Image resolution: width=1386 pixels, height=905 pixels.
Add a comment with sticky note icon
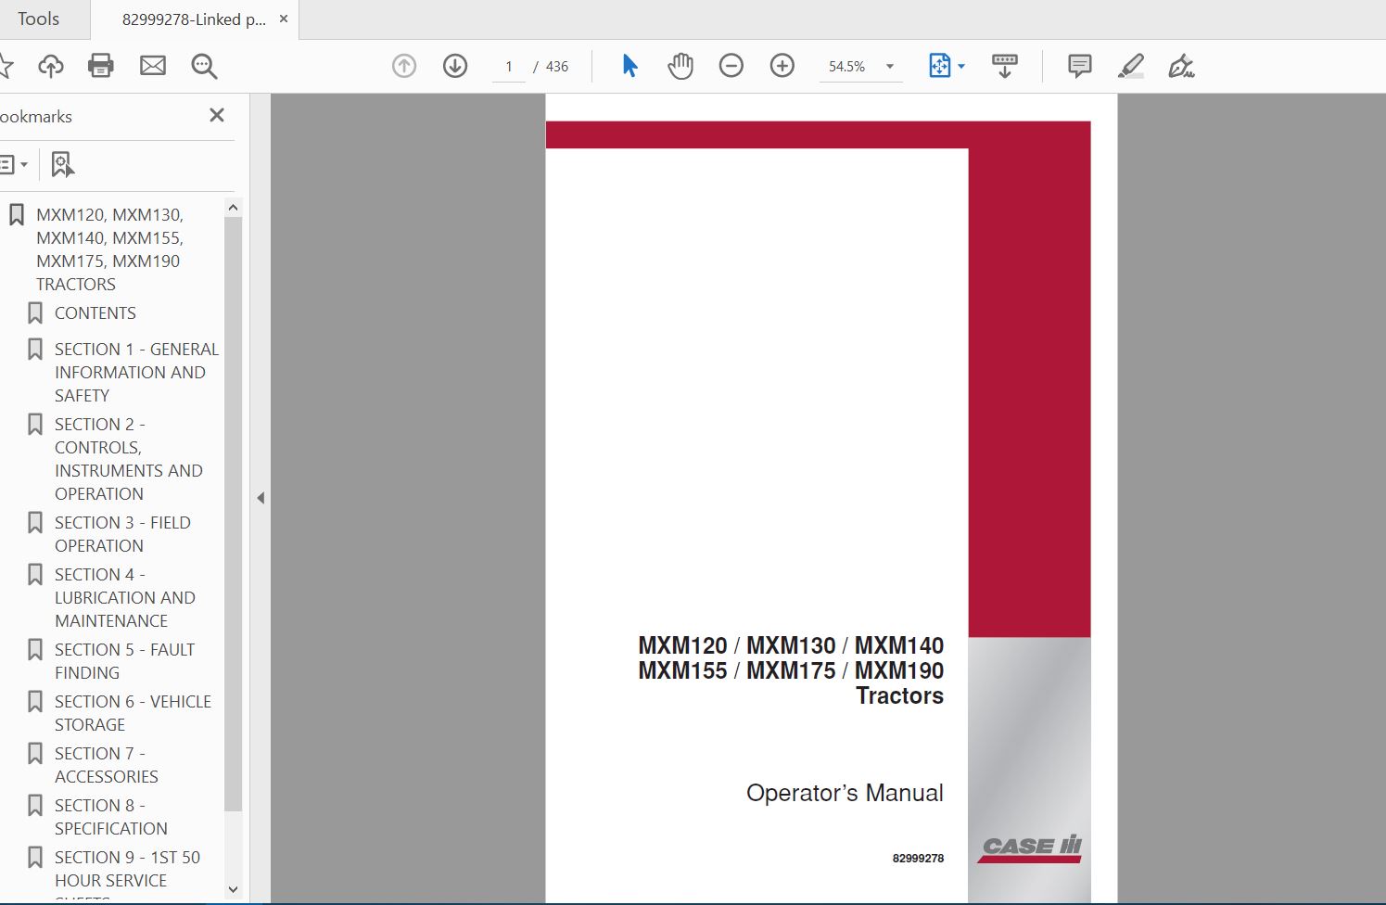[1080, 66]
